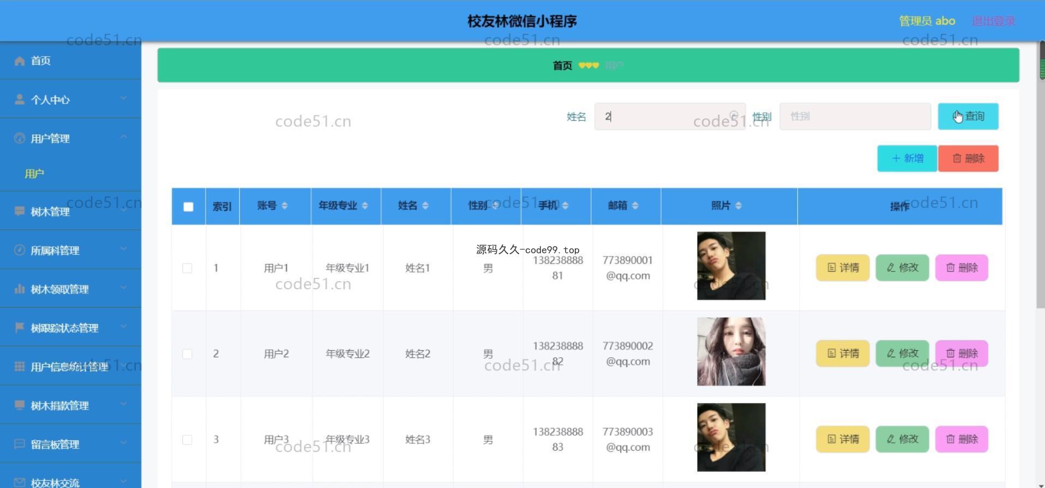The image size is (1045, 488).
Task: Click the sort arrows on 账号 column
Action: click(285, 206)
